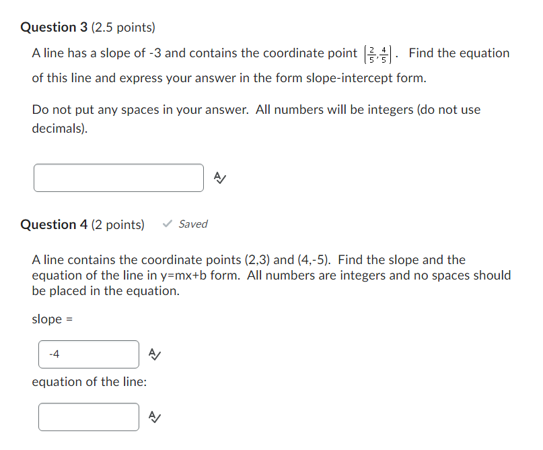Click inside the empty Question 3 answer box
Viewport: 543px width, 450px height.
pos(118,177)
